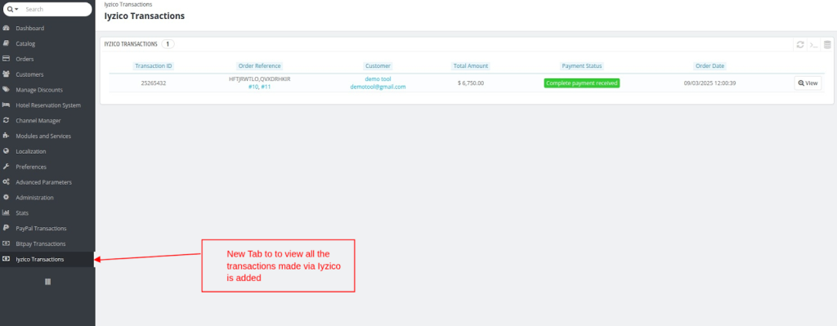Click the Localization globe icon
Viewport: 837px width, 326px height.
pos(6,151)
